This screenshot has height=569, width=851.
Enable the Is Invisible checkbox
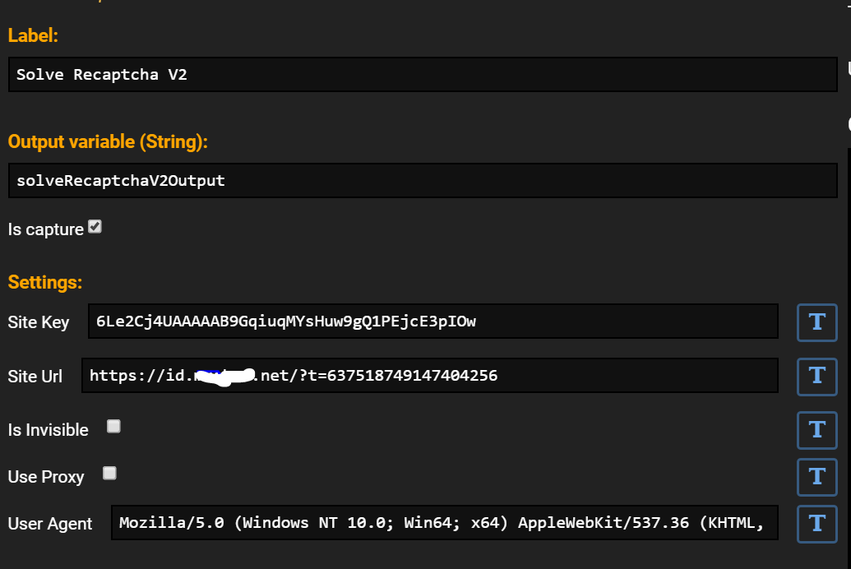coord(113,426)
